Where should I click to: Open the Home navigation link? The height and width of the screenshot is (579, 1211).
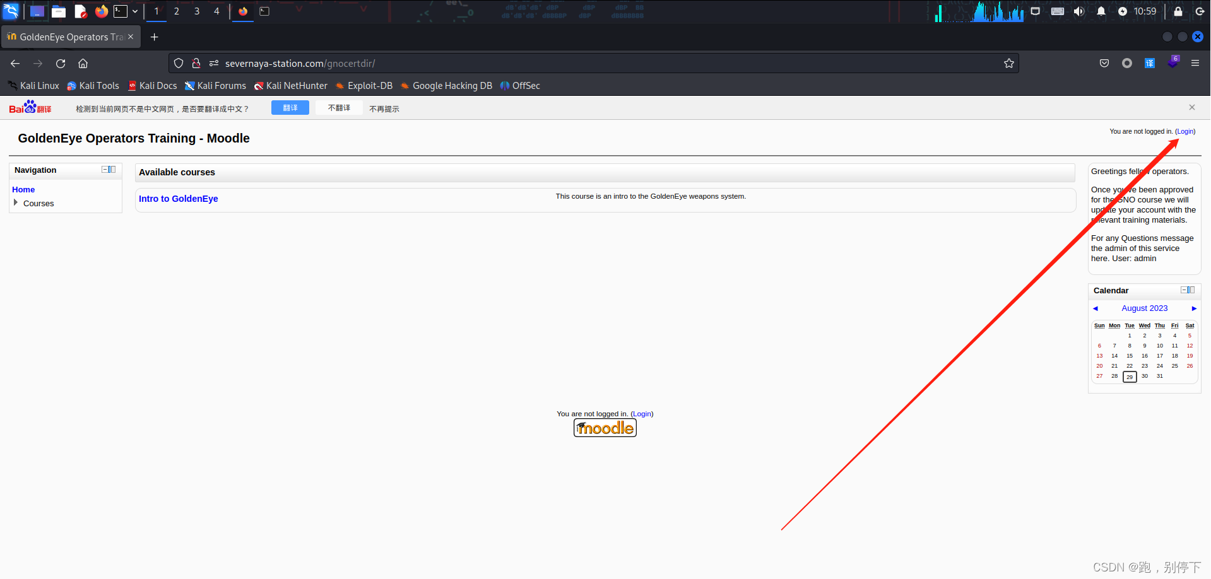(23, 189)
